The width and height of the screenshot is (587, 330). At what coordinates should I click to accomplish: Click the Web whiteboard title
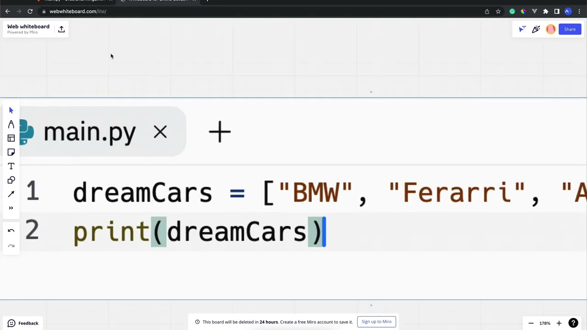pyautogui.click(x=28, y=27)
